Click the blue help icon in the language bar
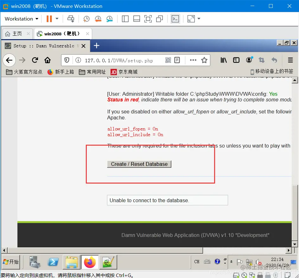 [217, 262]
